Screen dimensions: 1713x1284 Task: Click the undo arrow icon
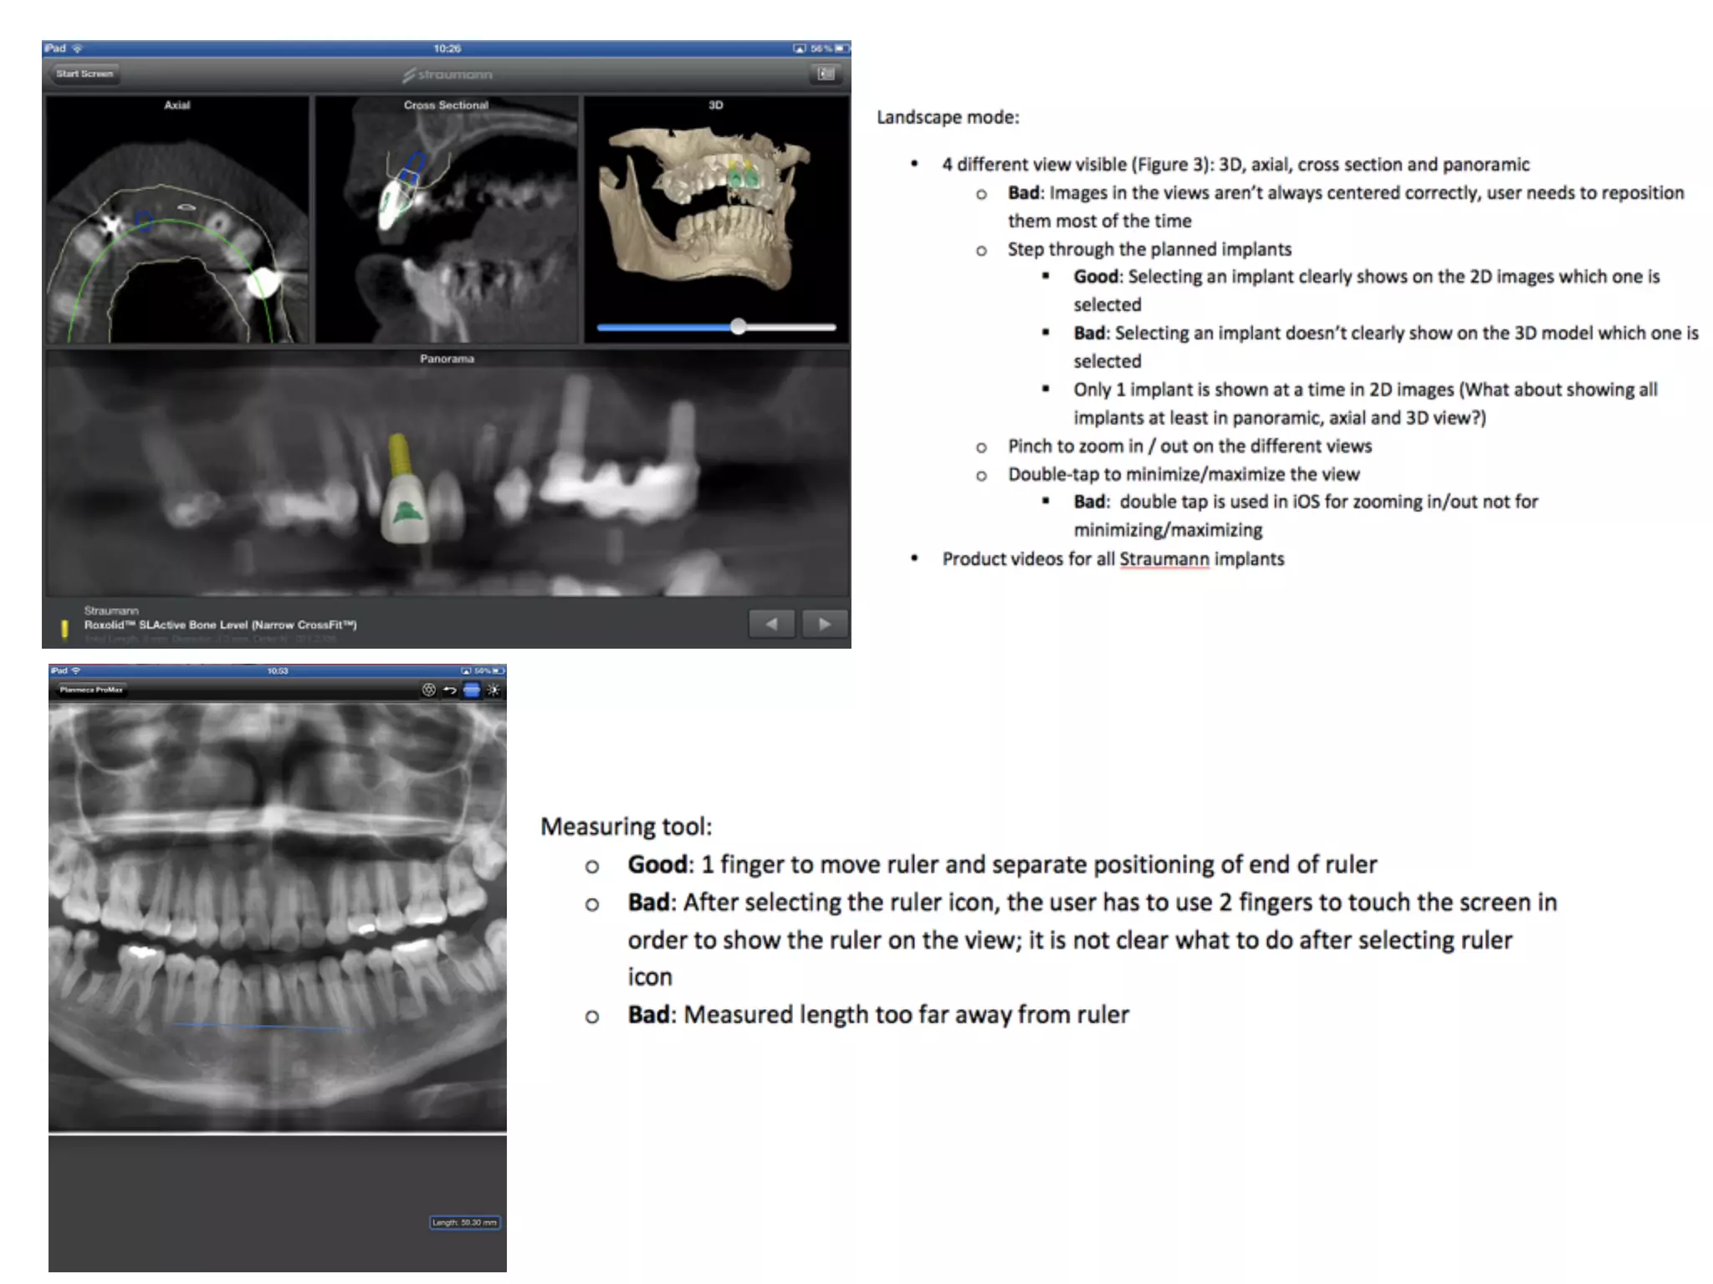pyautogui.click(x=450, y=690)
